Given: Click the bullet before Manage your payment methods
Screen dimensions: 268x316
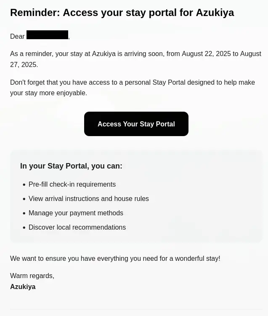Looking at the screenshot, I should coord(24,214).
